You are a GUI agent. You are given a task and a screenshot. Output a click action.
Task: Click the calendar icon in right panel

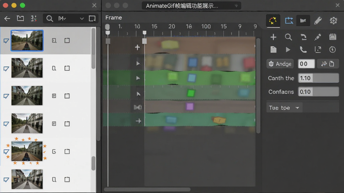333,37
